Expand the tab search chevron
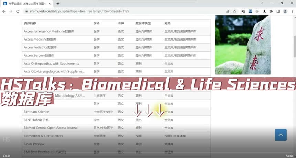Image resolution: width=296 pixels, height=158 pixels. (262, 3)
